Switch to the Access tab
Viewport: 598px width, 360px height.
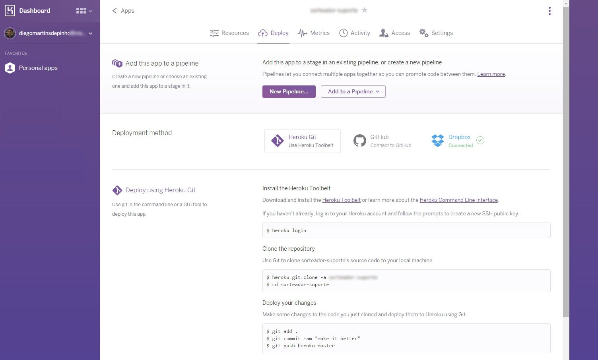click(394, 33)
